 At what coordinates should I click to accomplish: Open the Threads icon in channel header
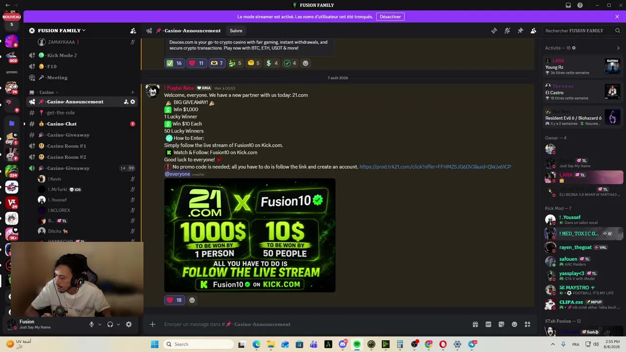[494, 30]
